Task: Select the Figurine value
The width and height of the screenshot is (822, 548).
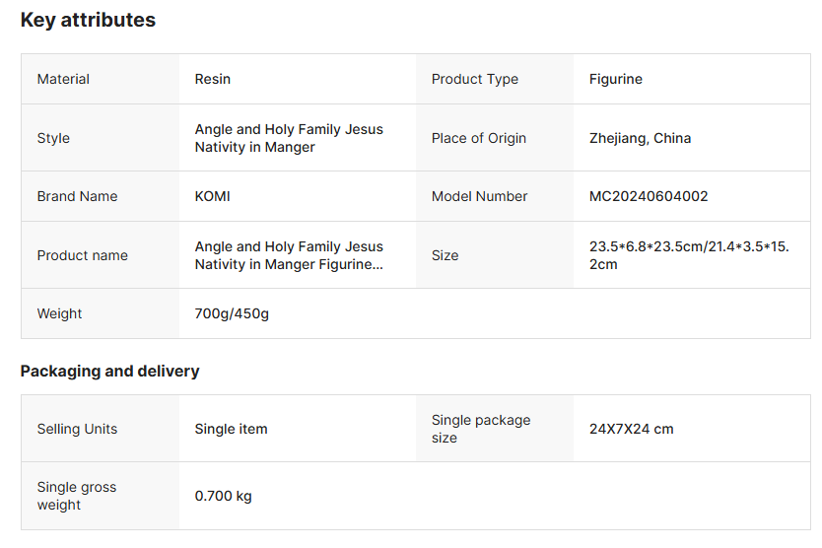Action: [615, 79]
